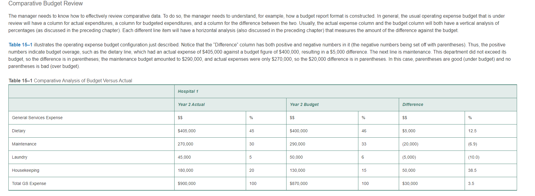Click the Year 2 Budget column header
Screen dimensions: 535x196
pyautogui.click(x=342, y=104)
